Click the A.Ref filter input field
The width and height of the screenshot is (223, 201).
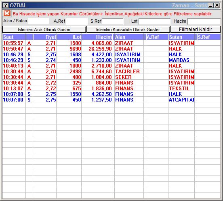pos(76,21)
